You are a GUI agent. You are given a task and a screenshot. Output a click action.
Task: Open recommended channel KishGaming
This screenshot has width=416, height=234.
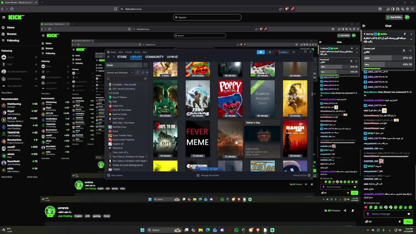click(19, 105)
